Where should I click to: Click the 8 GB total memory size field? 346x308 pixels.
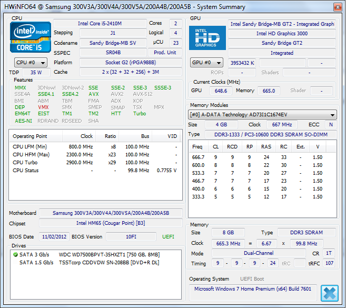tap(228, 233)
